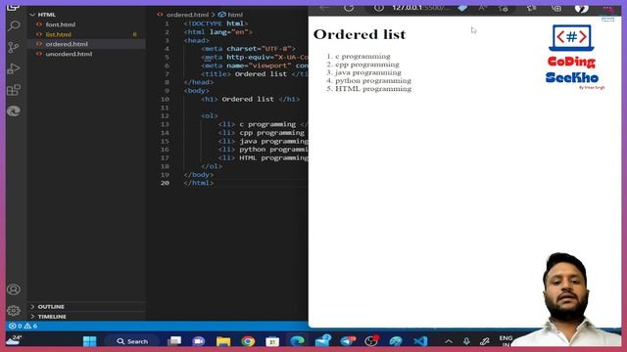
Task: Click the Ordered list heading in the browser
Action: click(x=360, y=34)
